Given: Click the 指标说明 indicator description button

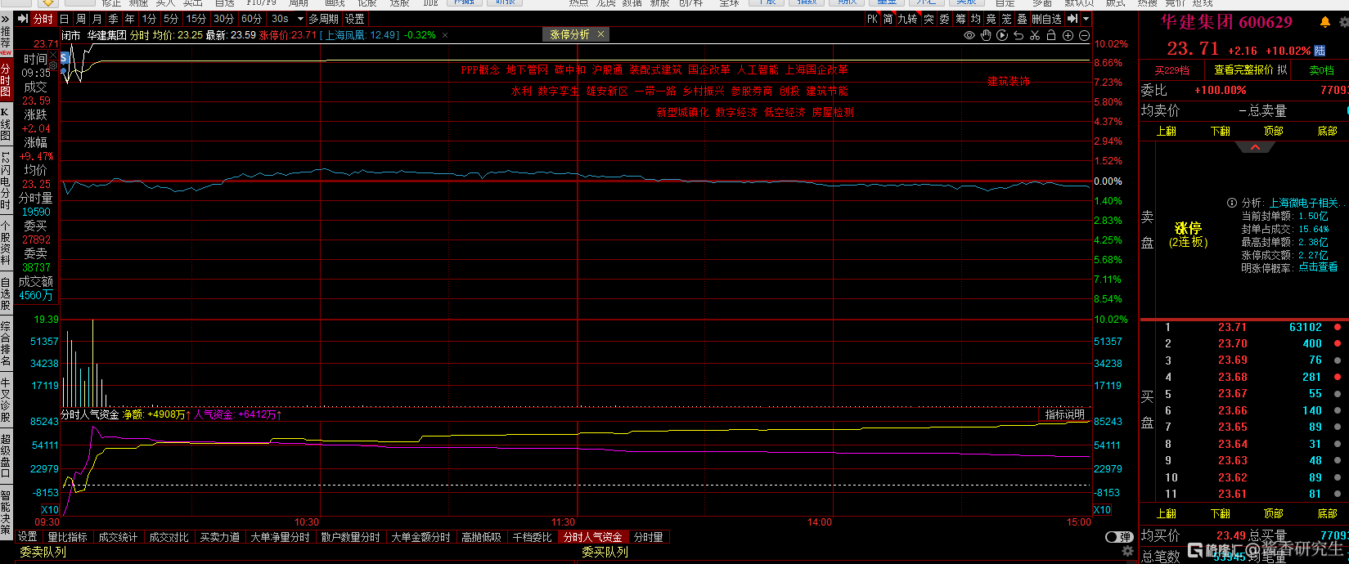Looking at the screenshot, I should [x=1064, y=414].
